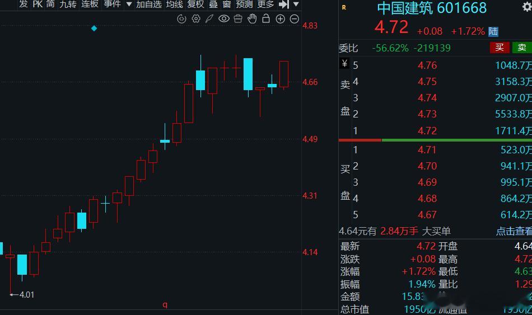
Task: Open dropdown arrow next to 事件
Action: 129,4
